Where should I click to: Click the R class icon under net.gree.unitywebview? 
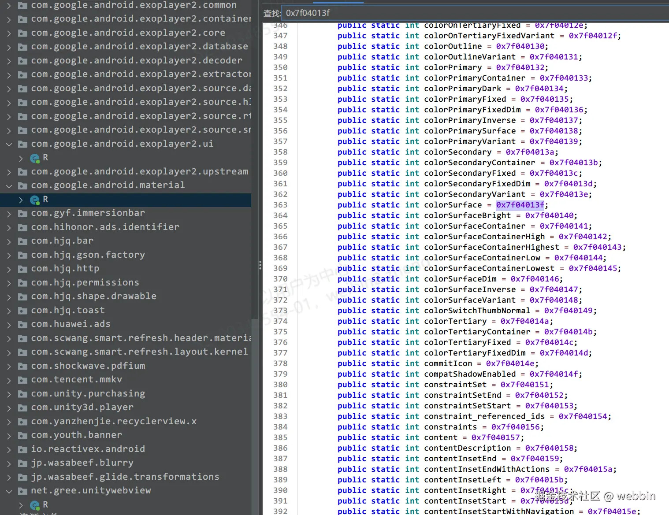(x=35, y=505)
